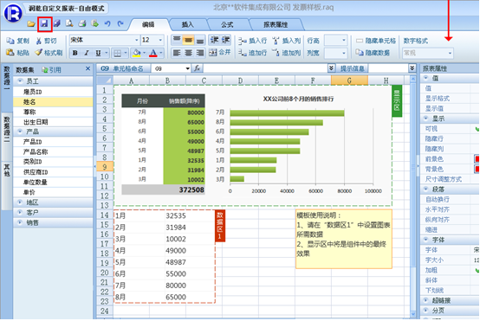Screen dimensions: 480x321
Task: Expand the 地区 dataset group
Action: 20,202
